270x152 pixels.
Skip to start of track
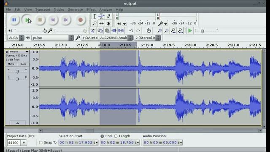coord(53,20)
